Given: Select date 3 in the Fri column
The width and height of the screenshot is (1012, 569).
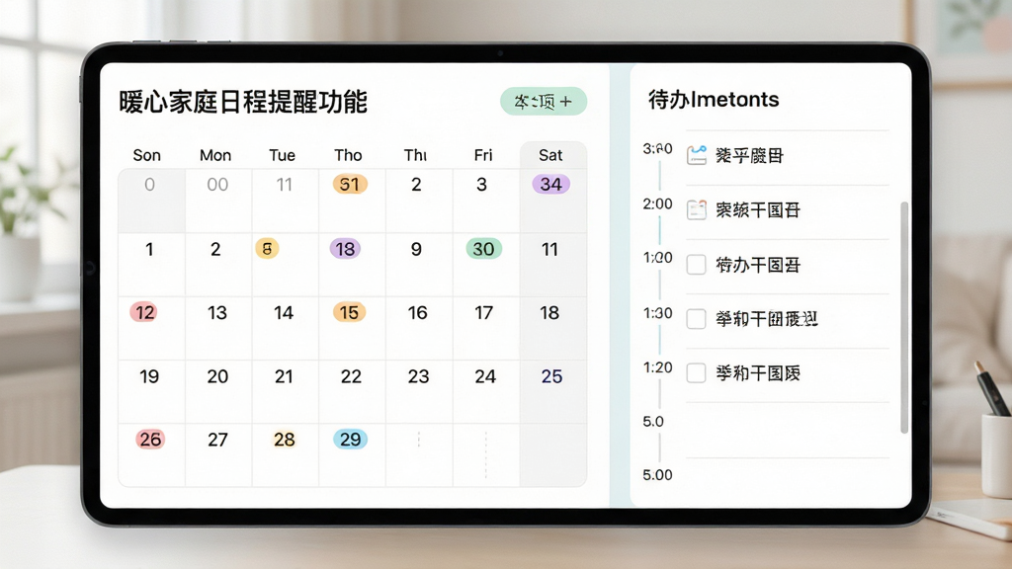Looking at the screenshot, I should pos(481,185).
